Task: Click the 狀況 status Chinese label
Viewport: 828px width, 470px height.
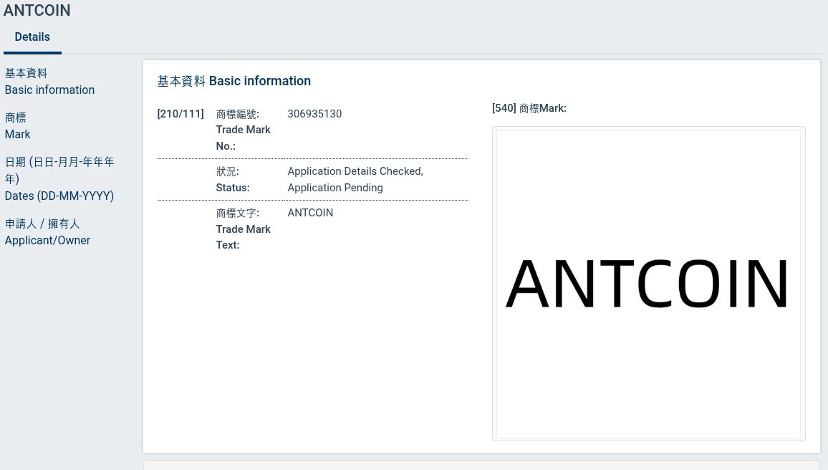Action: (x=227, y=171)
